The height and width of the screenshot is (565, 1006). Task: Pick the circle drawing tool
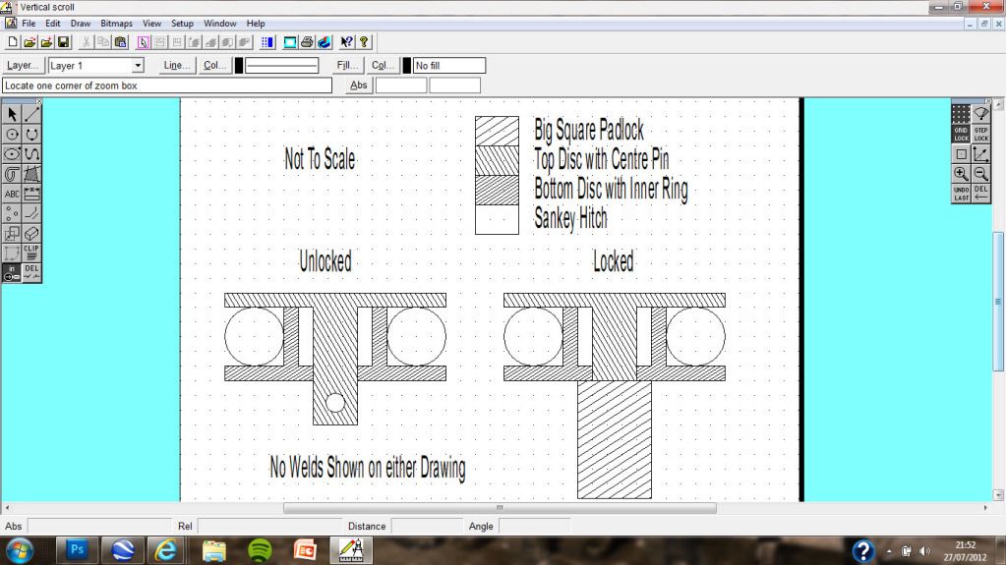click(12, 134)
